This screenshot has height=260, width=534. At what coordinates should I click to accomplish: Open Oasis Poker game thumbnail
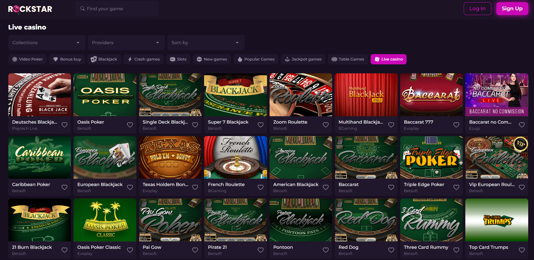coord(105,95)
